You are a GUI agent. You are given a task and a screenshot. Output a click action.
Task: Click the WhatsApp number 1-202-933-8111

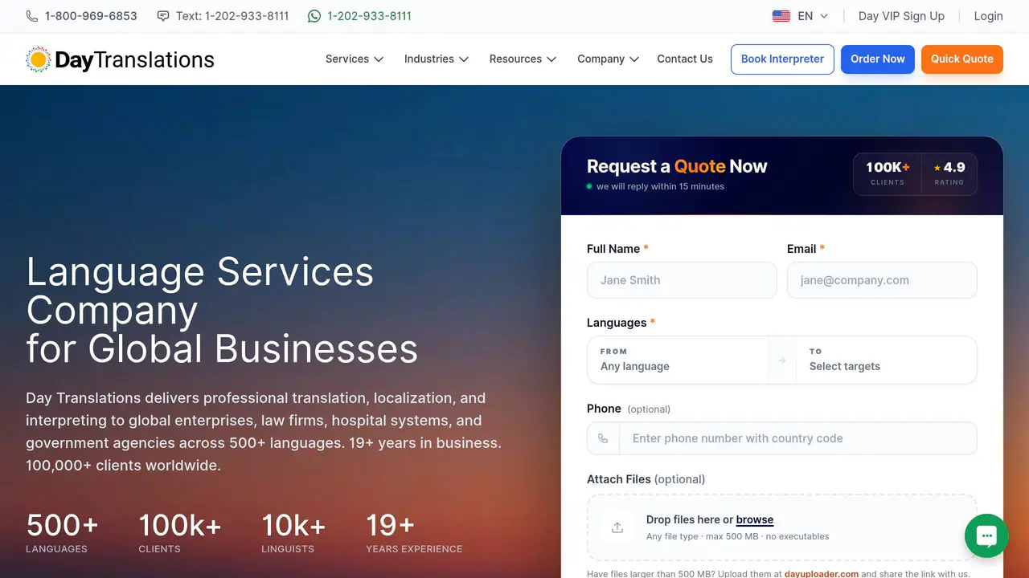369,16
